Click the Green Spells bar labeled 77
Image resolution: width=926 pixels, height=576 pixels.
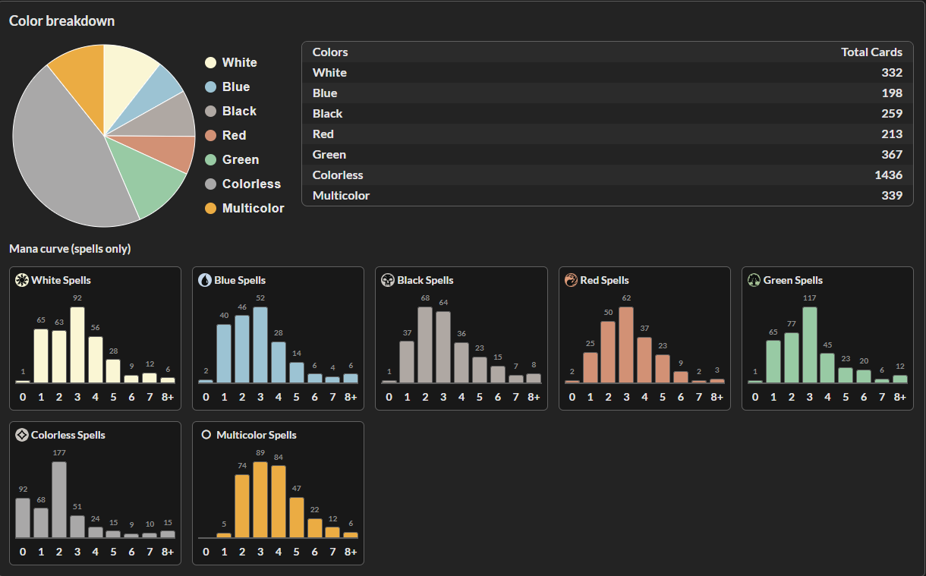pos(791,357)
